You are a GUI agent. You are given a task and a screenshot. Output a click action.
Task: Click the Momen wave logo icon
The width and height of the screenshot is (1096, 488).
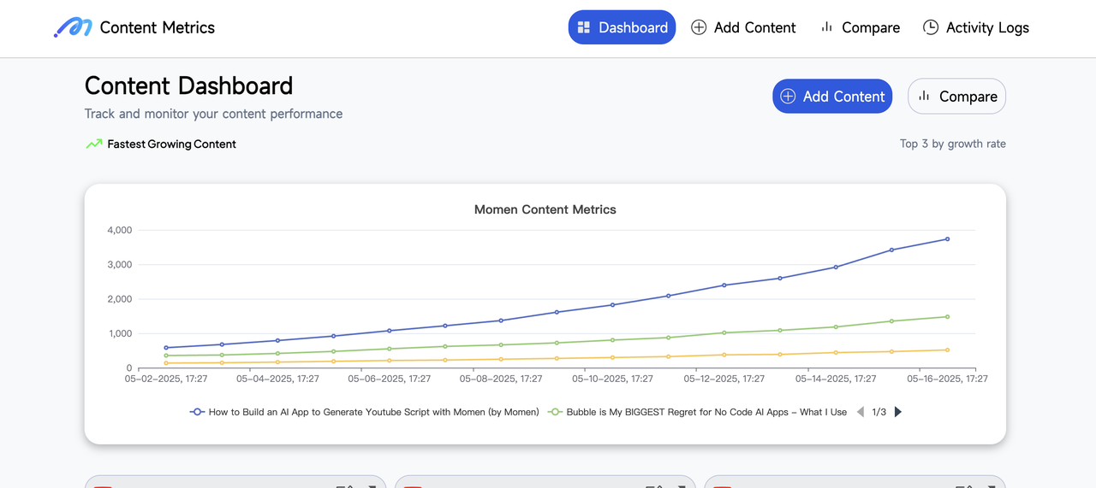click(73, 27)
